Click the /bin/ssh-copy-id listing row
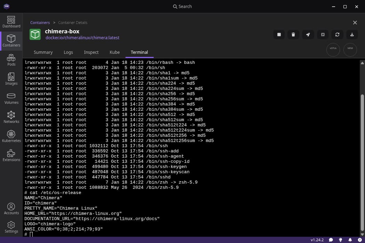Viewport: 365px width, 243px height. point(107,161)
